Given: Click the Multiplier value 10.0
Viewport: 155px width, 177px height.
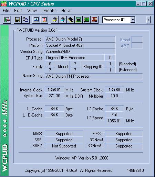Looking at the screenshot, I should click(114, 96).
